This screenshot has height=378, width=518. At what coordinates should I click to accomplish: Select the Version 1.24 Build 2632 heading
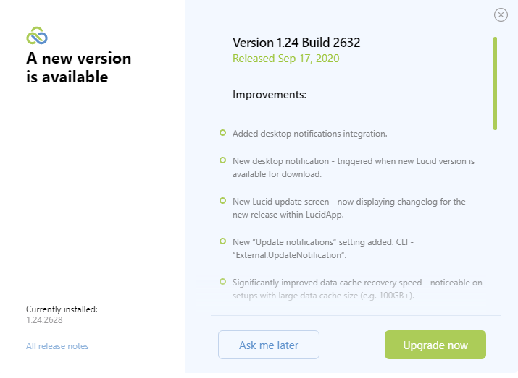[296, 43]
